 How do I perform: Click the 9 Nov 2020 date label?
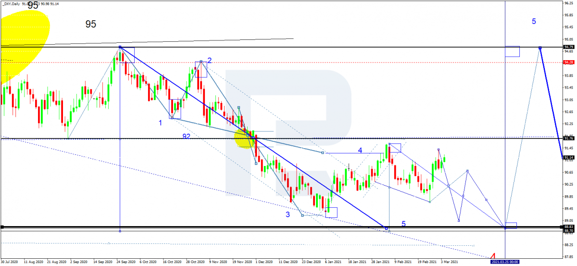click(217, 262)
